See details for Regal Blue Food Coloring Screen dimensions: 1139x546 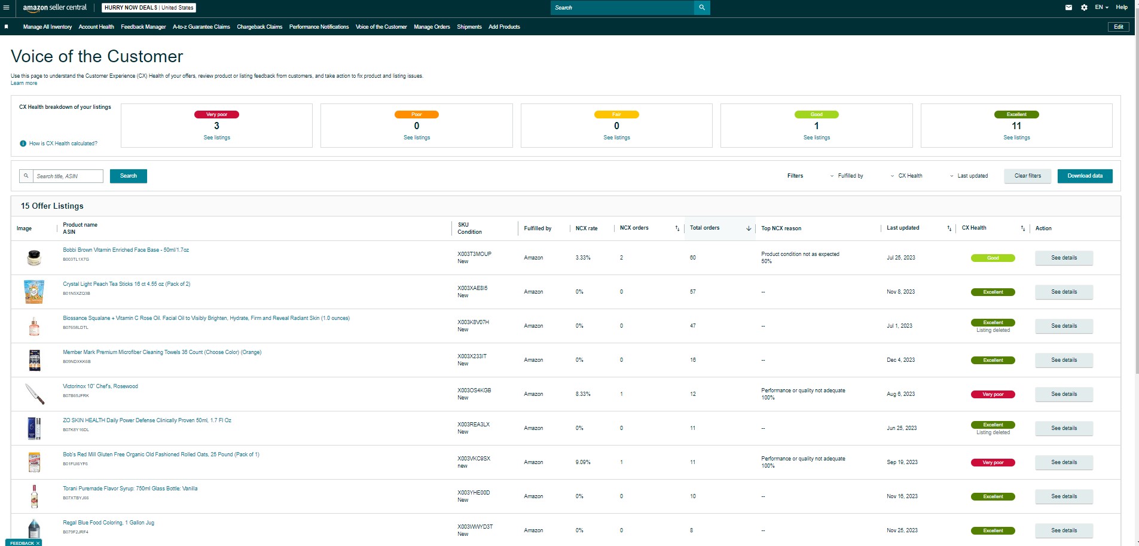pos(1064,530)
